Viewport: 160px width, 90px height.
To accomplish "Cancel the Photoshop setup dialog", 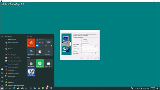I will click(x=95, y=58).
